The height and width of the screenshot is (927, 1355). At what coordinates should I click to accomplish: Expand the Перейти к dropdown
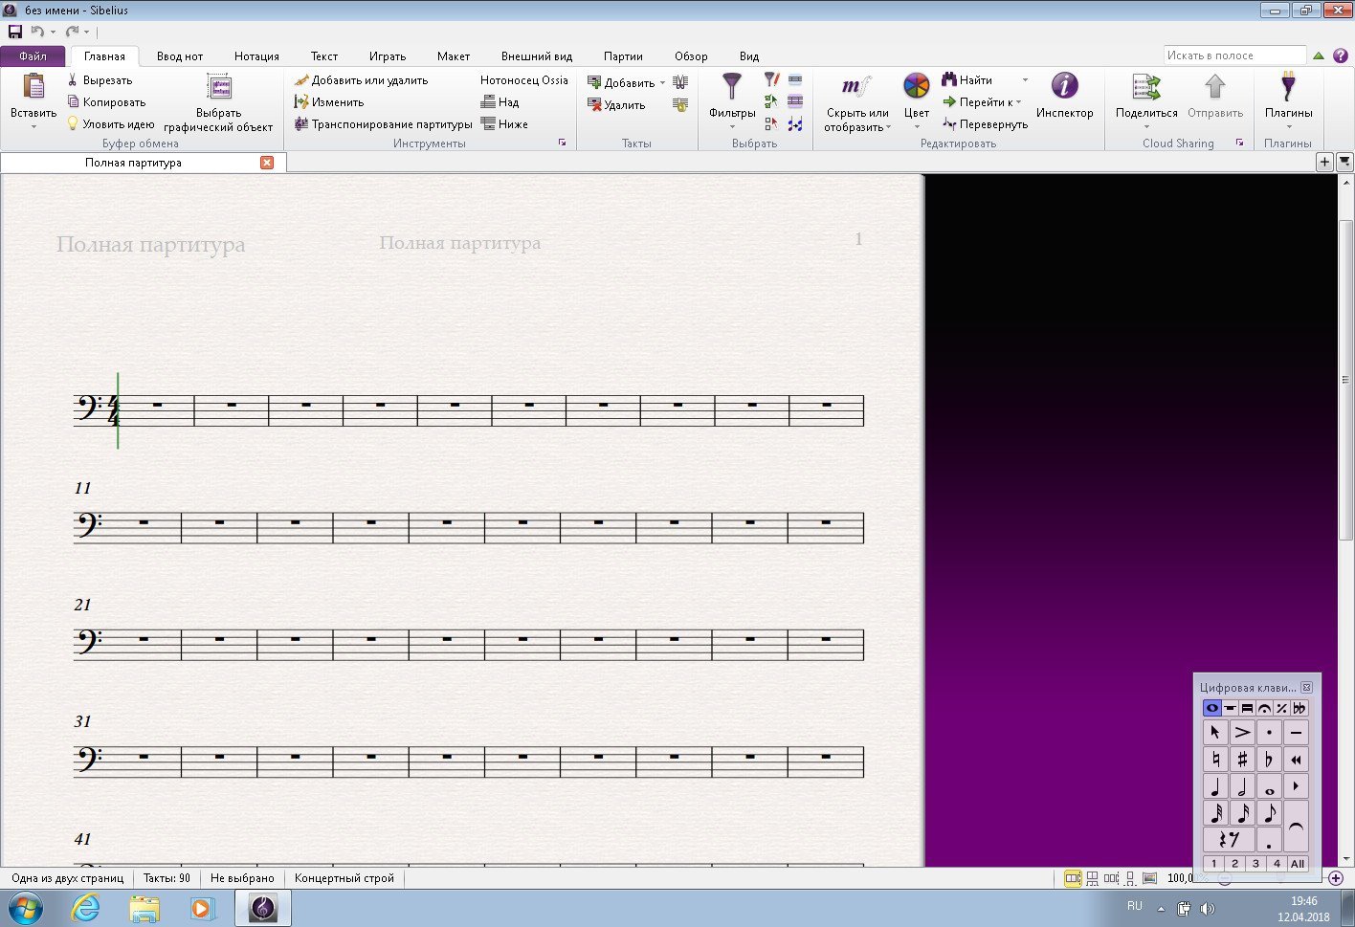tap(1018, 102)
